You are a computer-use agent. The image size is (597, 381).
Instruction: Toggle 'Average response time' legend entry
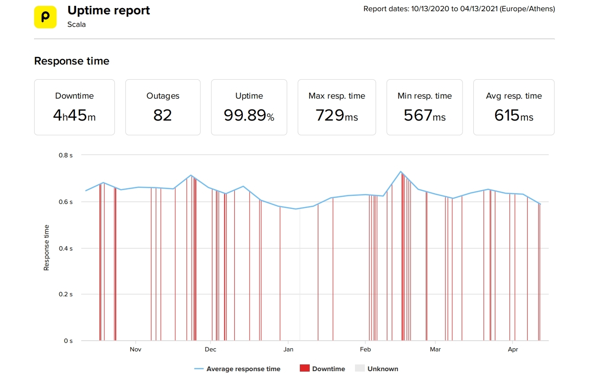238,369
